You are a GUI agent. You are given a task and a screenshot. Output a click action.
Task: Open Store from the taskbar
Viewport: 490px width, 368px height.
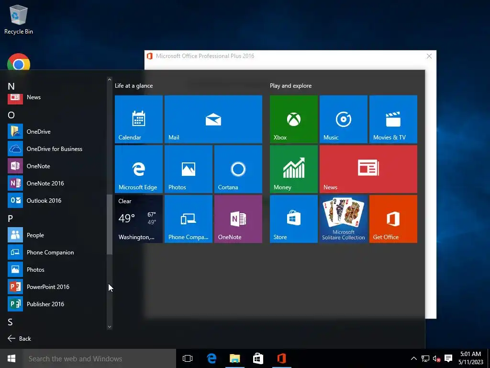(258, 358)
